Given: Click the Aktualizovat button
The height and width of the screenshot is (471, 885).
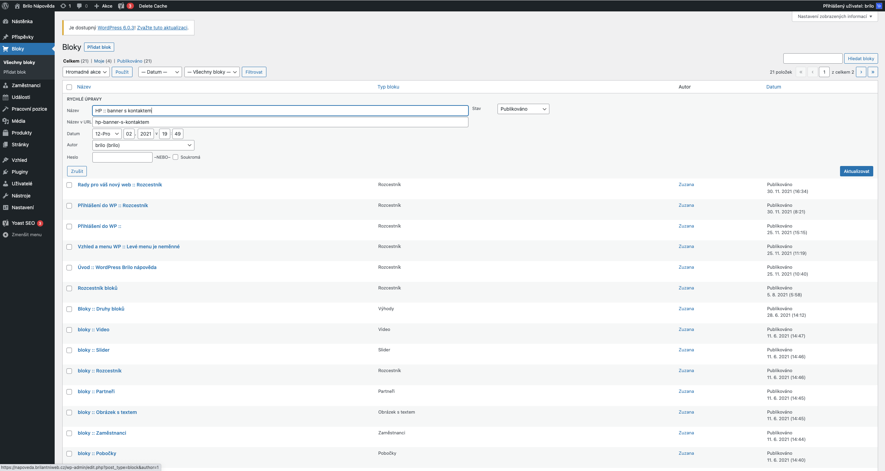Looking at the screenshot, I should (x=856, y=171).
